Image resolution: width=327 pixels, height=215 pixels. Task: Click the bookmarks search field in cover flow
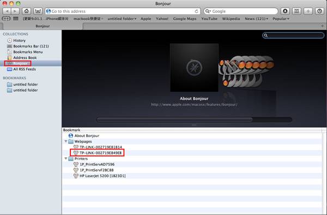pos(293,35)
